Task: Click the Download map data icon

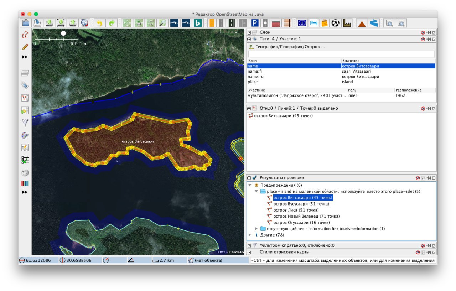Action: pyautogui.click(x=49, y=23)
